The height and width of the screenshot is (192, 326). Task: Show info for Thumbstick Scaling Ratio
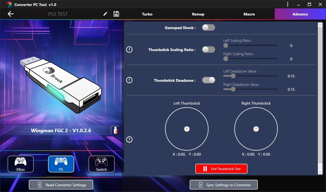point(130,50)
